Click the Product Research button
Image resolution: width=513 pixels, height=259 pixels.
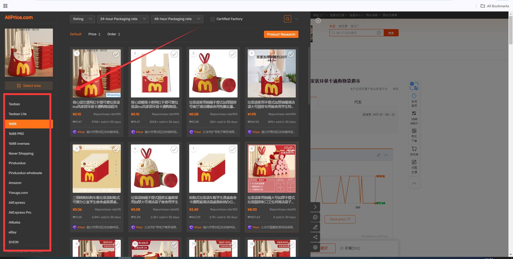pos(281,34)
